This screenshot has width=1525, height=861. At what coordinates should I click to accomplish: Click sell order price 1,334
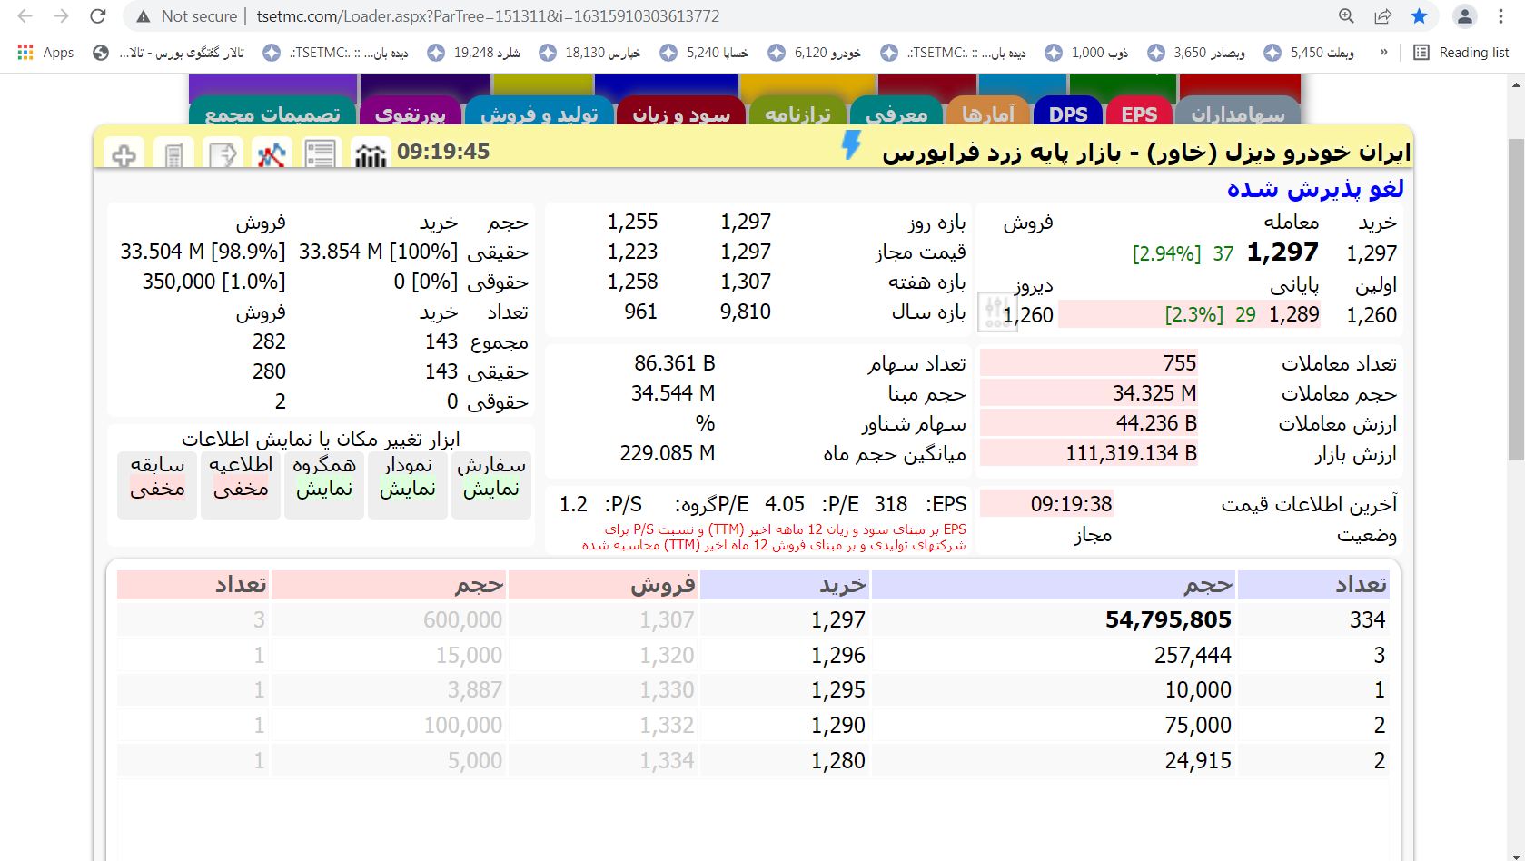point(667,761)
